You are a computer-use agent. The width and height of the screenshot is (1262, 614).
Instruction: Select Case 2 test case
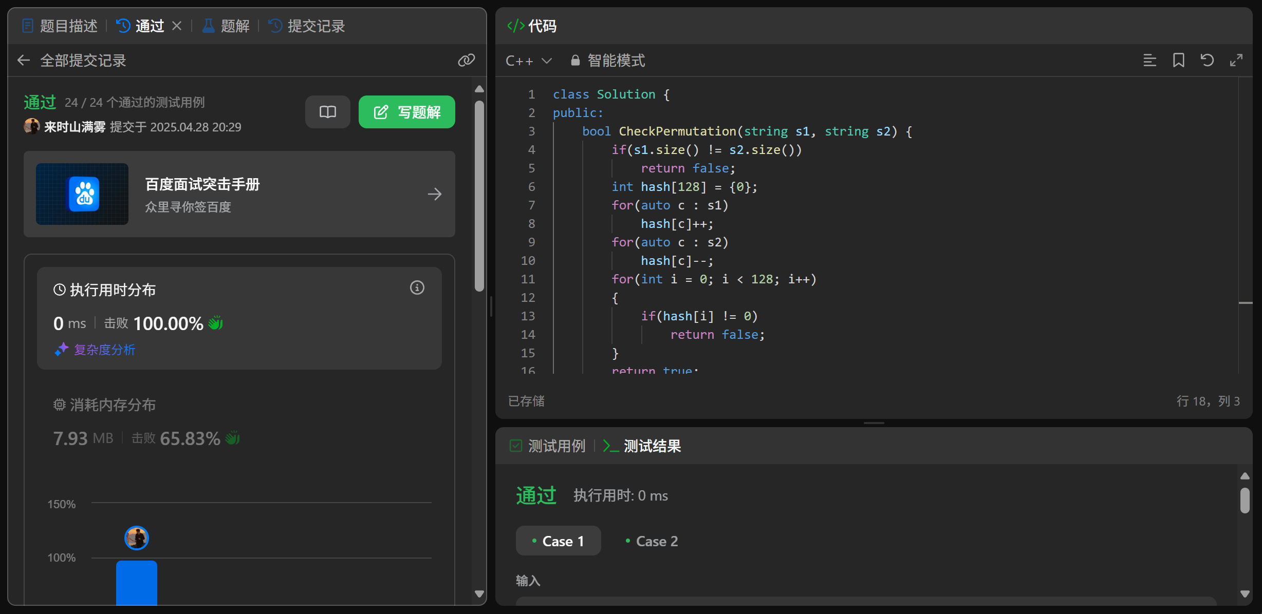tap(652, 541)
